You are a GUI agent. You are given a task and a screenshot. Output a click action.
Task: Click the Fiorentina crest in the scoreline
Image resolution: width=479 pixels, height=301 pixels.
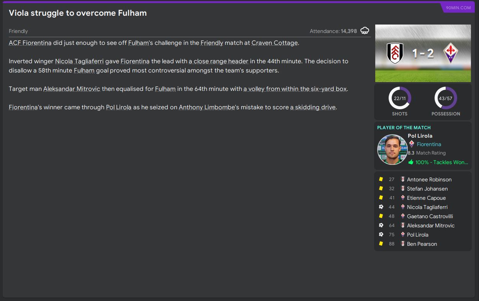click(x=451, y=53)
